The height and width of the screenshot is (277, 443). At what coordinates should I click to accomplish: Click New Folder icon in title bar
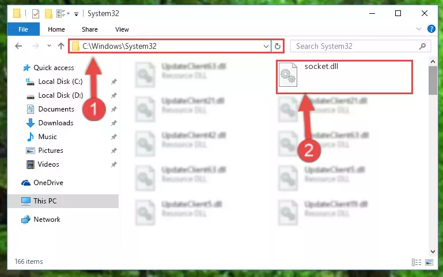point(48,14)
